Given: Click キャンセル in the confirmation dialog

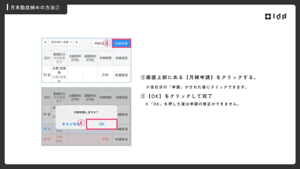Looking at the screenshot, I should pos(70,124).
